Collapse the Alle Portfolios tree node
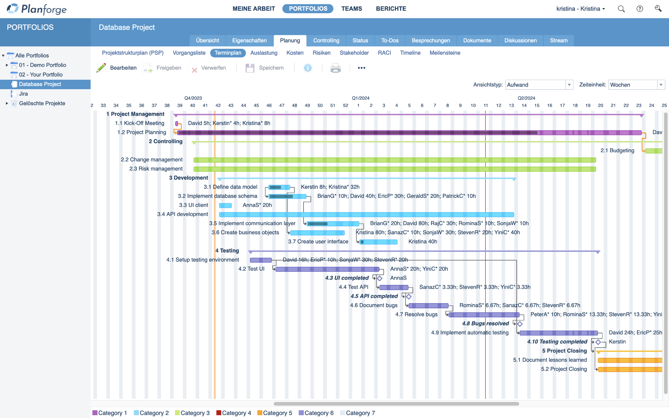The height and width of the screenshot is (418, 669). [3, 55]
